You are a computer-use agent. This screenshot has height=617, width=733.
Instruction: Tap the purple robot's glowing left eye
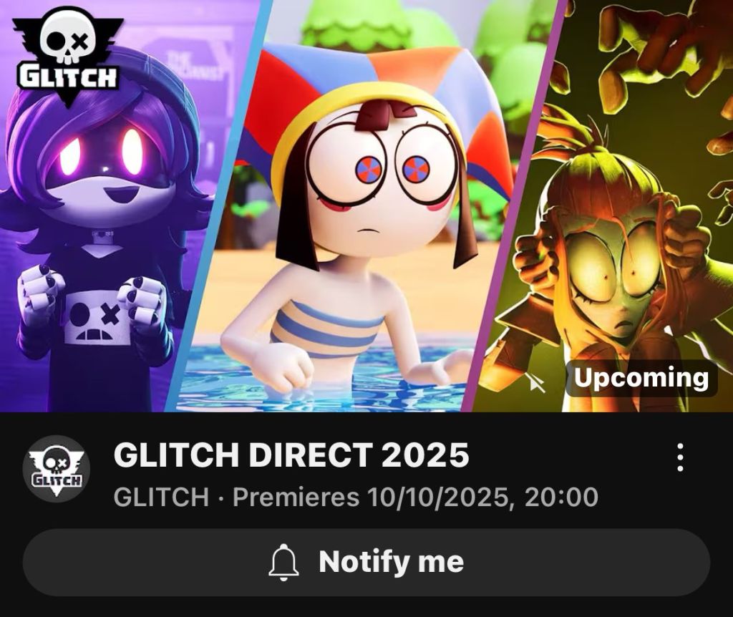pos(70,150)
